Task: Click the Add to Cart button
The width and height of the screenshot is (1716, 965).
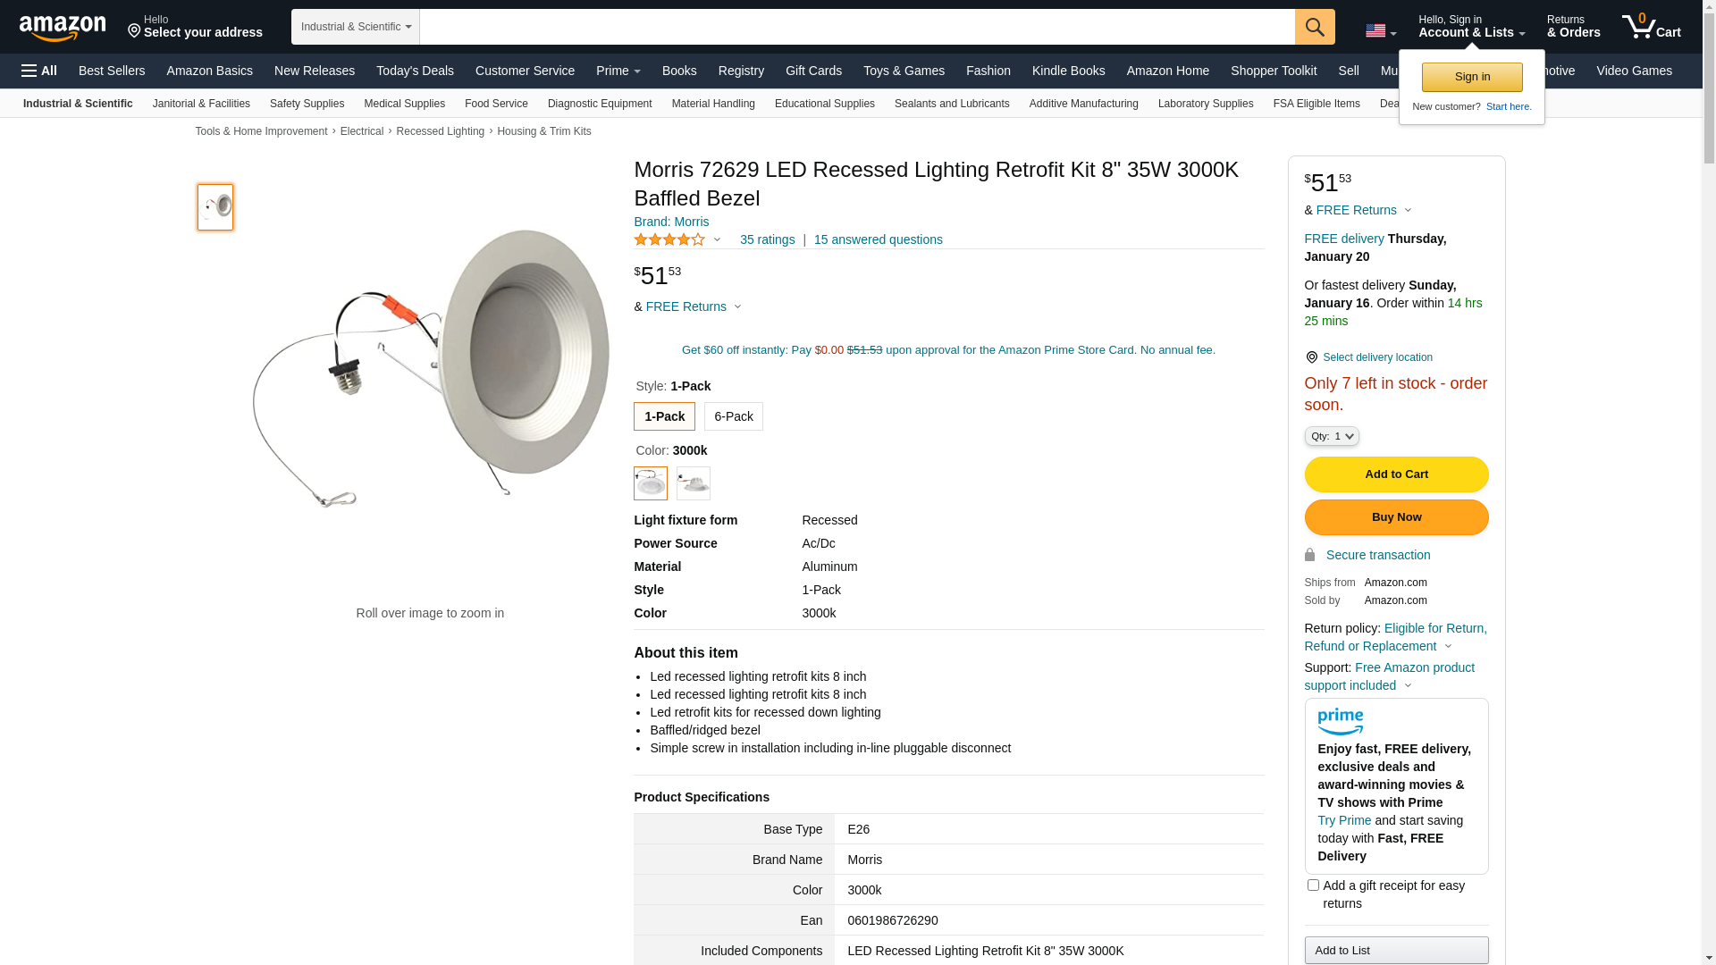Action: coord(1396,474)
